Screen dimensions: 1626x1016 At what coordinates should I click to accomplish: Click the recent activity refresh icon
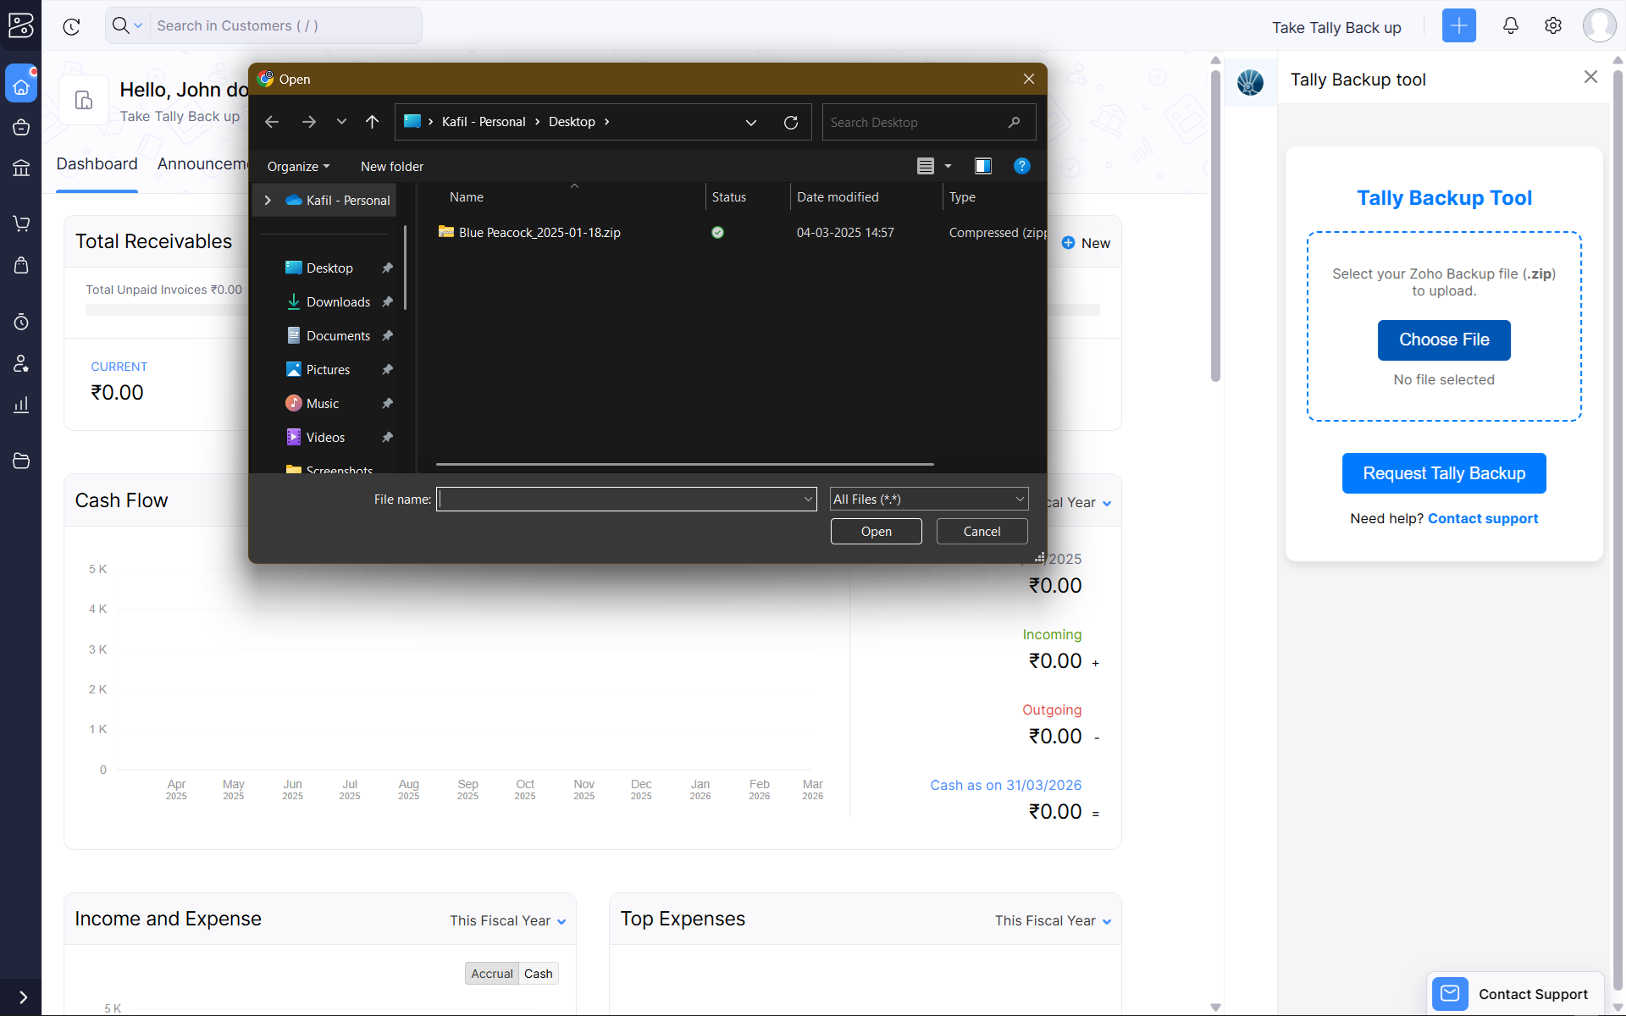[72, 26]
